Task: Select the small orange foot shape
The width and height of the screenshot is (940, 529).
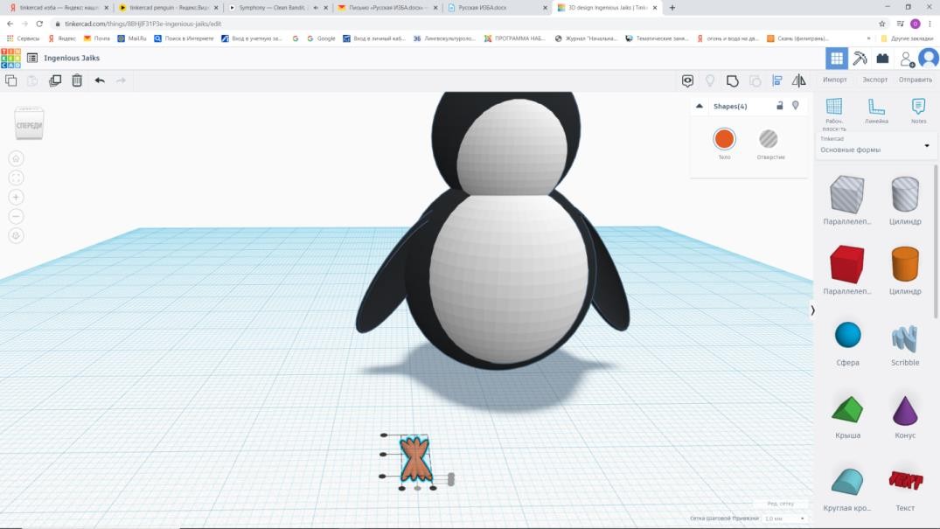Action: coord(414,459)
